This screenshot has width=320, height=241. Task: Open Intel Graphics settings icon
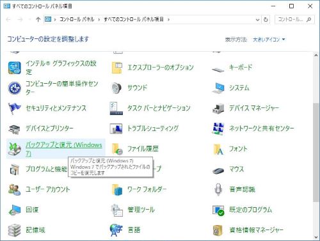pyautogui.click(x=15, y=68)
